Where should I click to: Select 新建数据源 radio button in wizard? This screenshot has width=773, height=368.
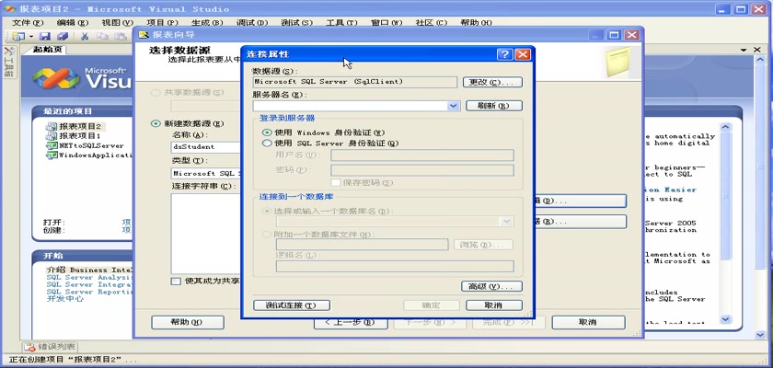click(x=156, y=123)
